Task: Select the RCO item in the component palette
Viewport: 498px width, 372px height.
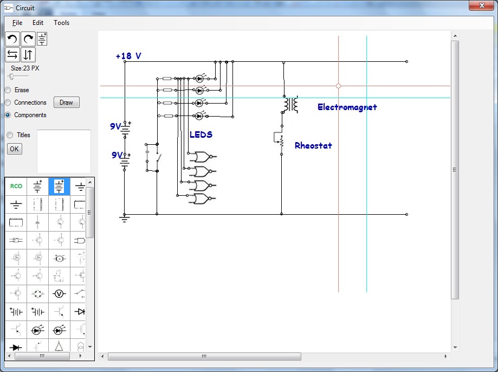Action: pos(16,186)
